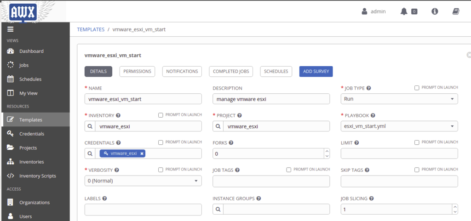Open the documentation book icon
This screenshot has height=221, width=471.
[x=456, y=11]
